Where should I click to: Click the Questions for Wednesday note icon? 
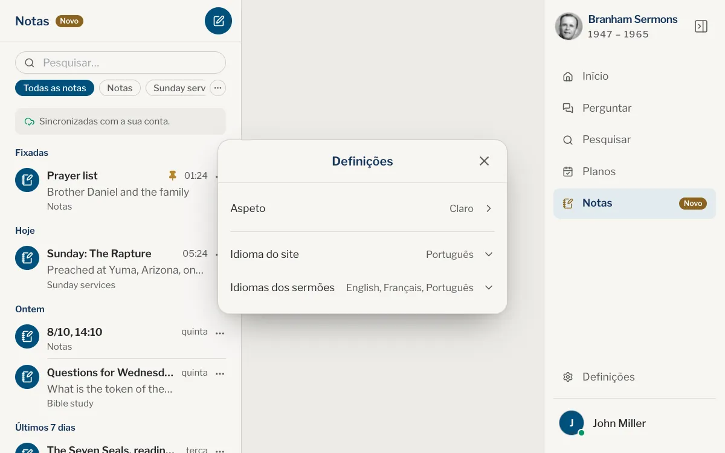click(x=27, y=377)
